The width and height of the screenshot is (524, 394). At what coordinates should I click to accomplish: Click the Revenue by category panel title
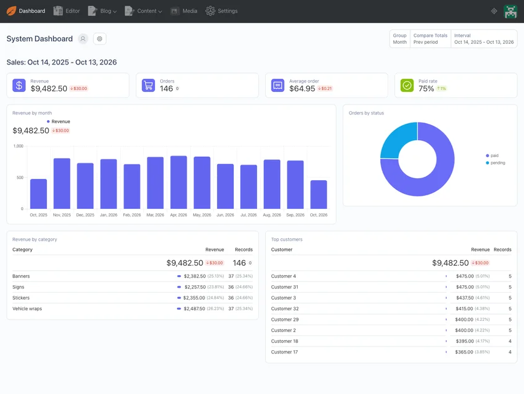[x=35, y=240]
